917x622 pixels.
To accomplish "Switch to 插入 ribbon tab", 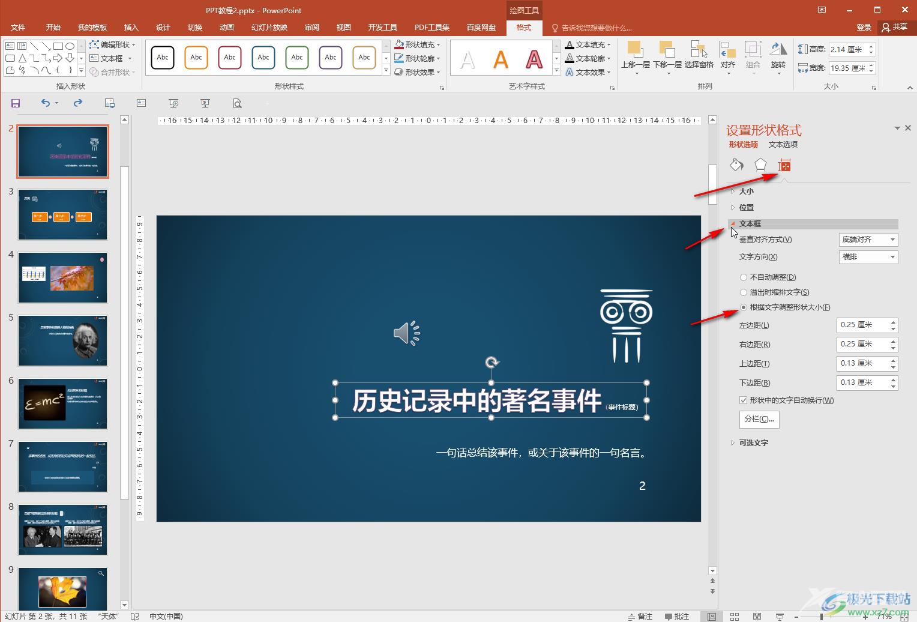I will [131, 27].
